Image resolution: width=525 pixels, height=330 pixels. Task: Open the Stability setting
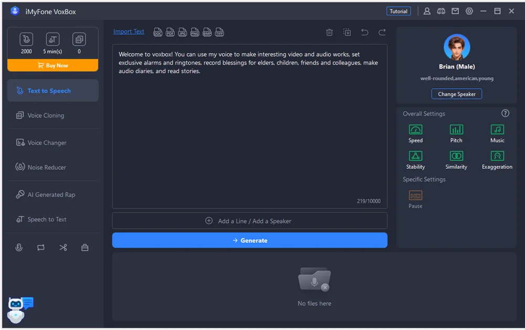415,156
